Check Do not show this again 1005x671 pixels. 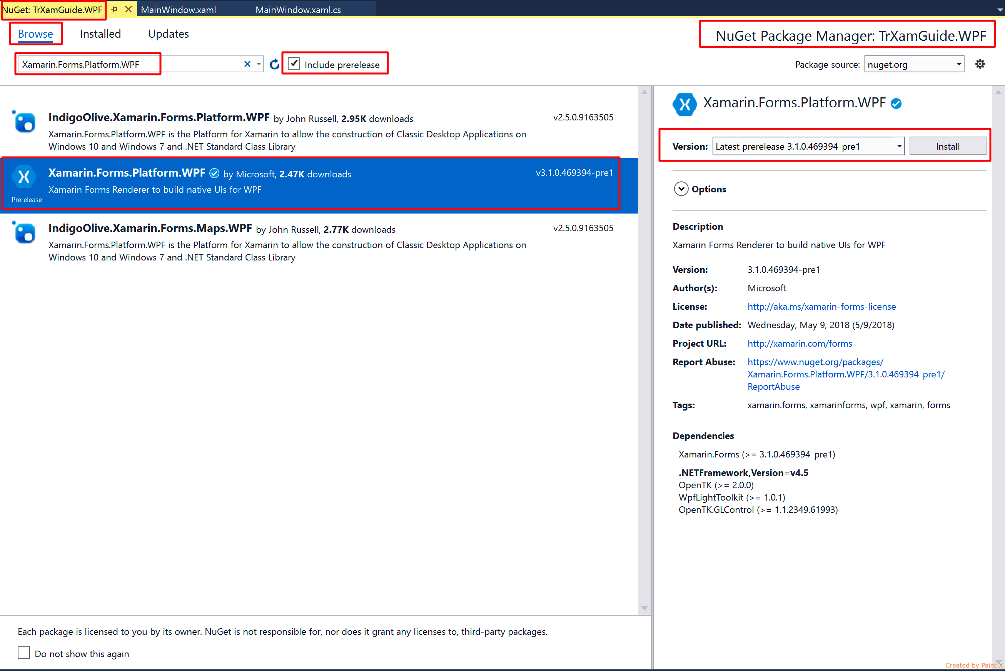pyautogui.click(x=24, y=653)
